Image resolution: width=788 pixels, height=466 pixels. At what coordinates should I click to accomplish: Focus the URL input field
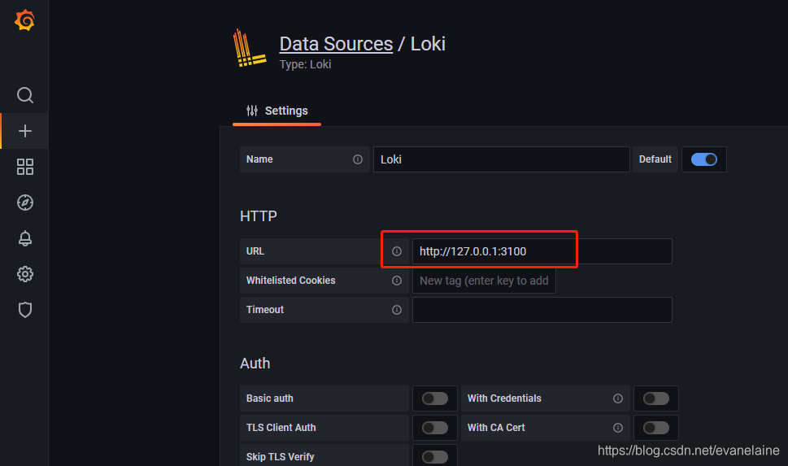point(542,251)
